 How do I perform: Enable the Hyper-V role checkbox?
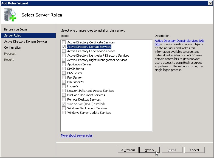tap(64, 86)
